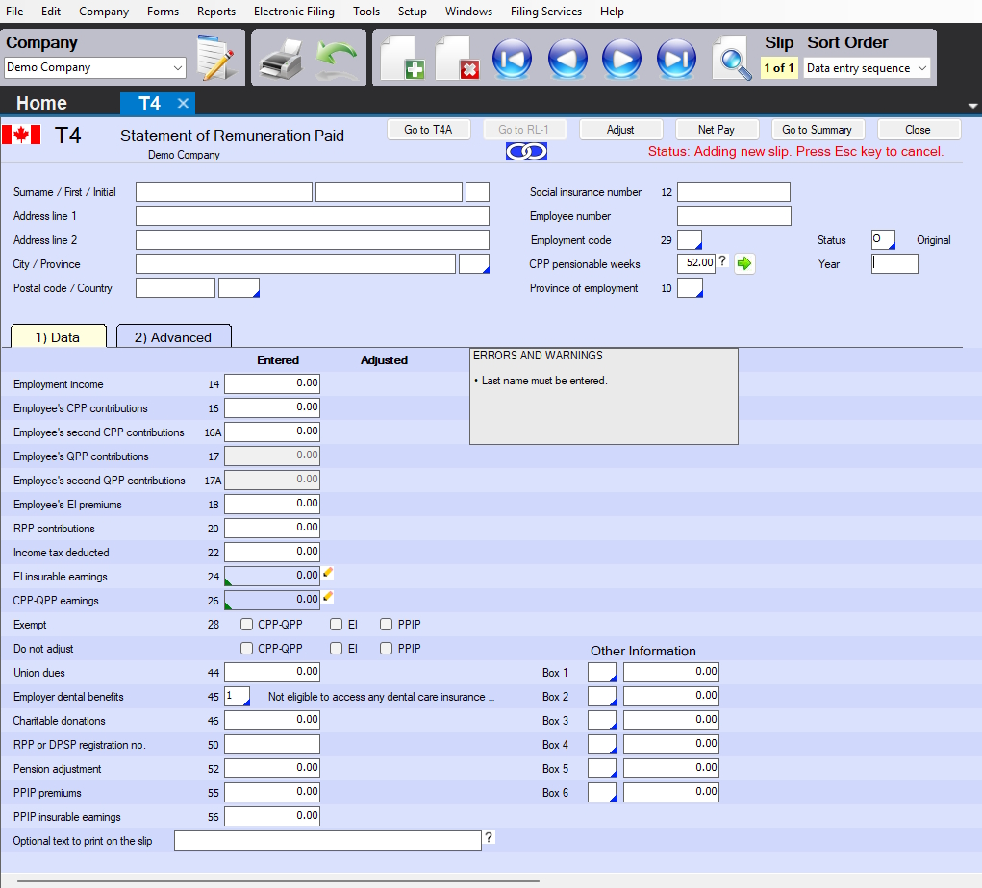Click the Go to Summary button
982x888 pixels.
click(x=817, y=130)
